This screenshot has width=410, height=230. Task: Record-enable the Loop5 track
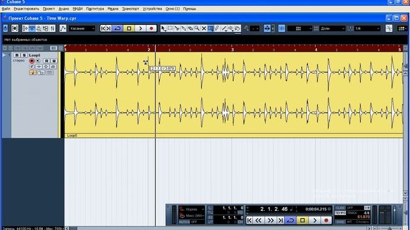point(31,61)
